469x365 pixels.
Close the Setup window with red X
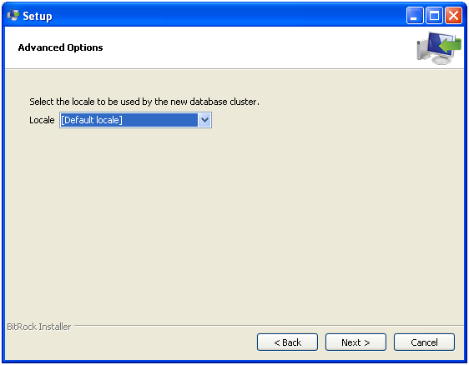pos(453,16)
